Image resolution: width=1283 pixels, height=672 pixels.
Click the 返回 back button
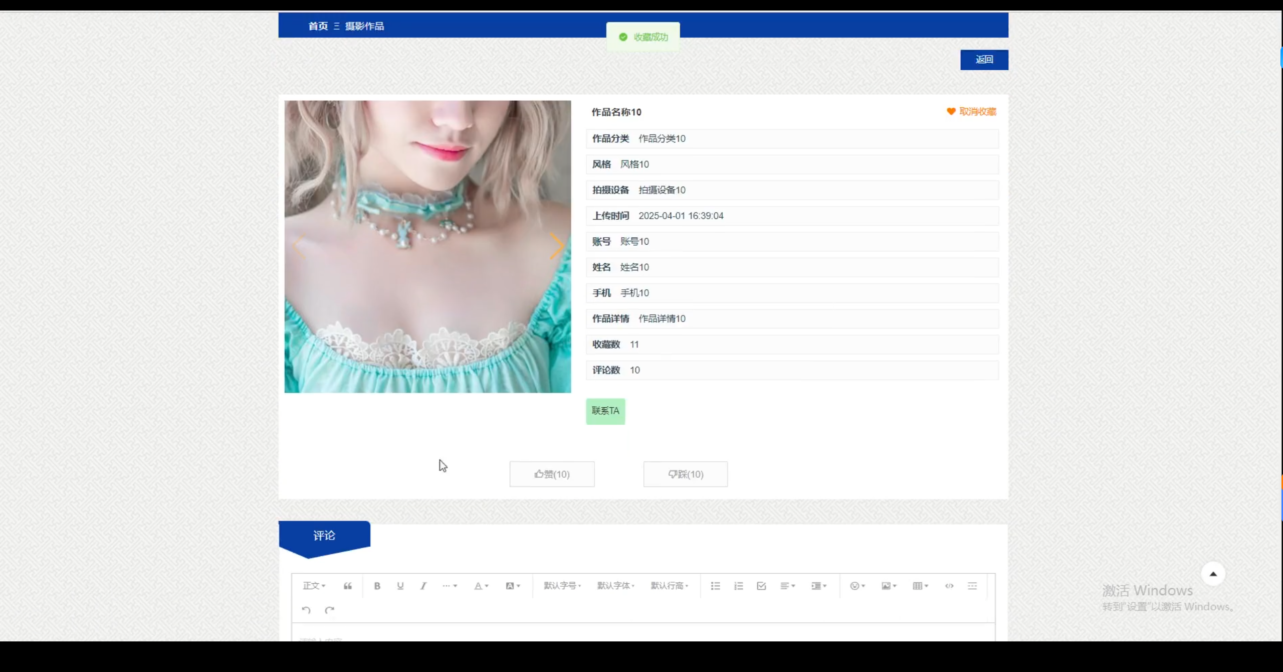[983, 59]
